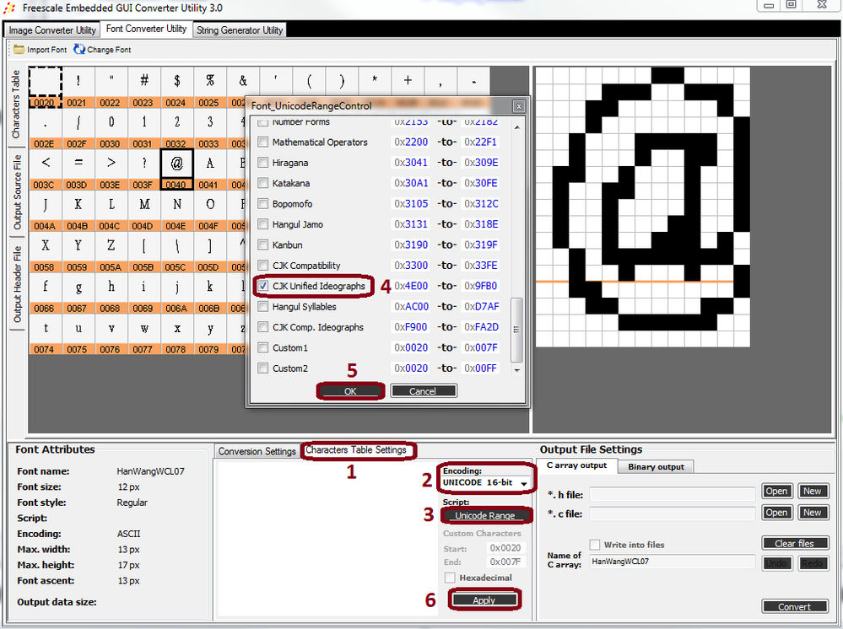Open the Conversion Settings tab
Image resolution: width=843 pixels, height=629 pixels.
click(x=257, y=452)
